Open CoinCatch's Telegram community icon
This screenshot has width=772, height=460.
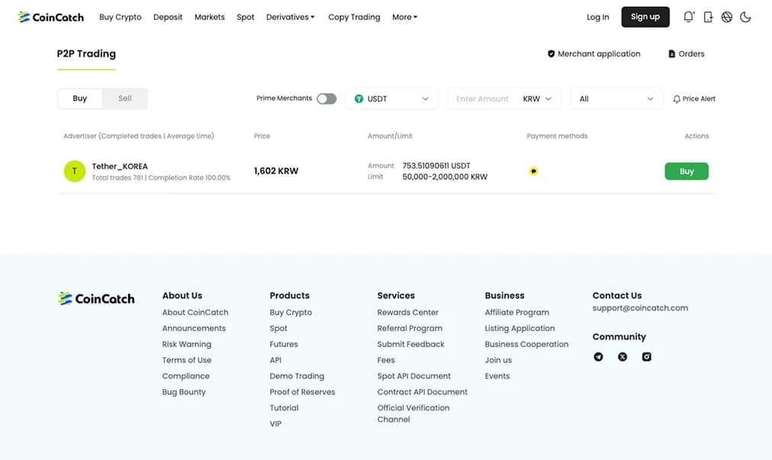598,356
